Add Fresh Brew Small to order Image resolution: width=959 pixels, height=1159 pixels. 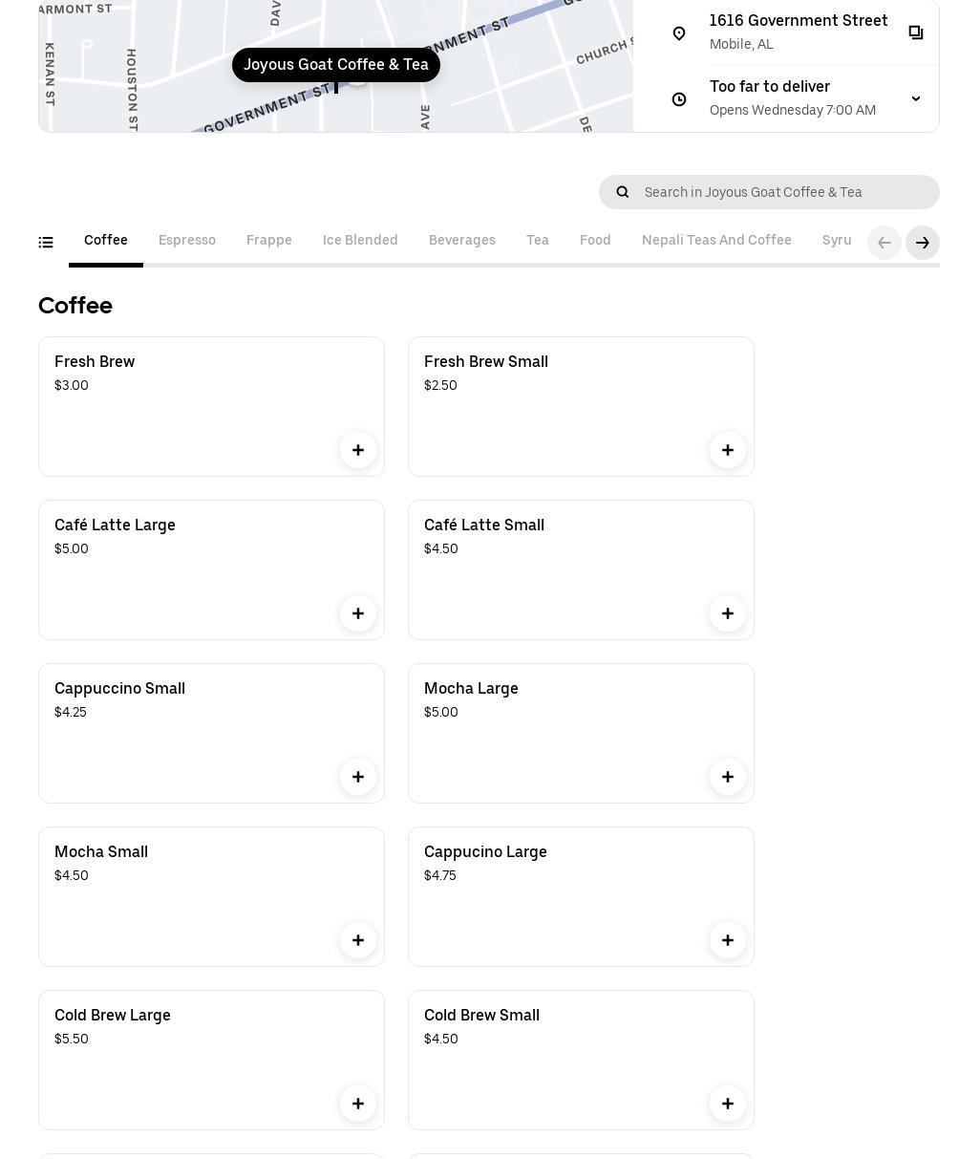(x=728, y=450)
